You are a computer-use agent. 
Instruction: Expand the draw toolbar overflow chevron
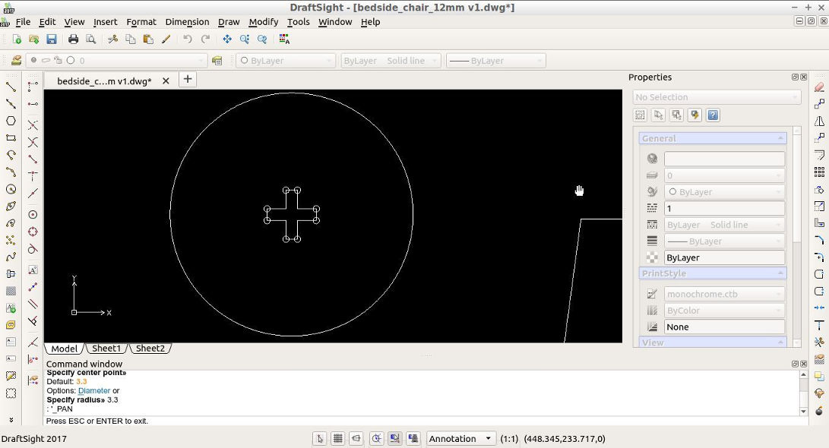[x=11, y=420]
